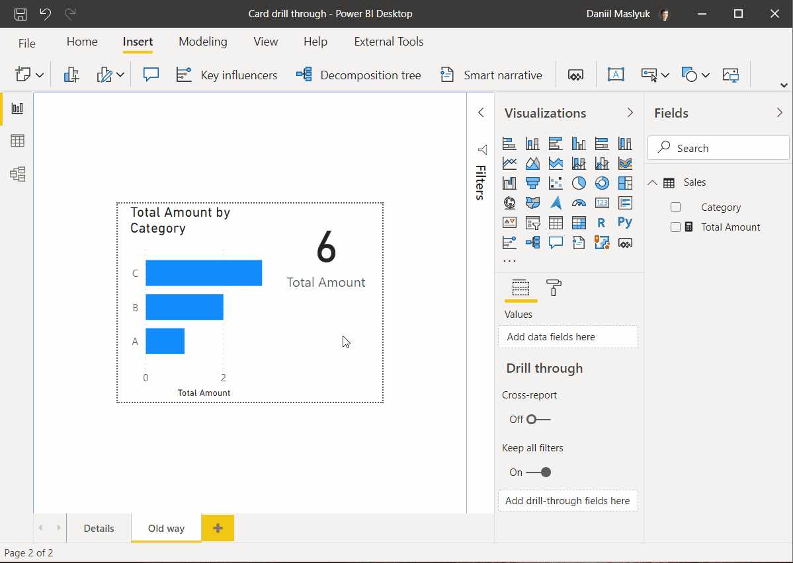Switch to the Model view sidebar icon

[18, 174]
